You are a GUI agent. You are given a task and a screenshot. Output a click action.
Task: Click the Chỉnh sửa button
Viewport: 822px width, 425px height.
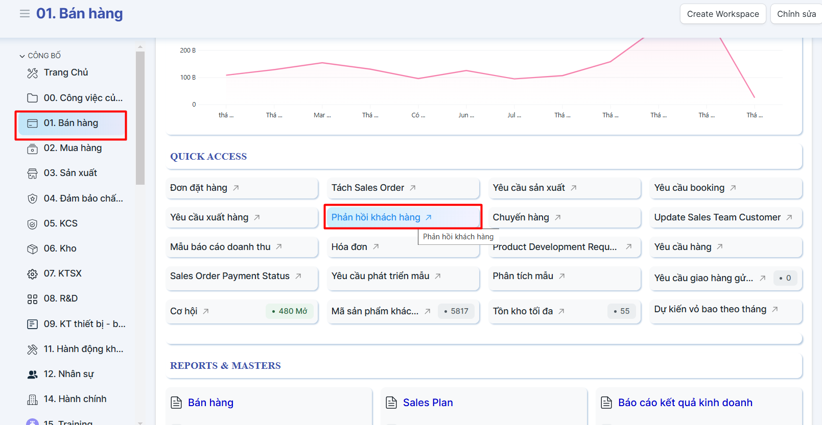pyautogui.click(x=796, y=14)
